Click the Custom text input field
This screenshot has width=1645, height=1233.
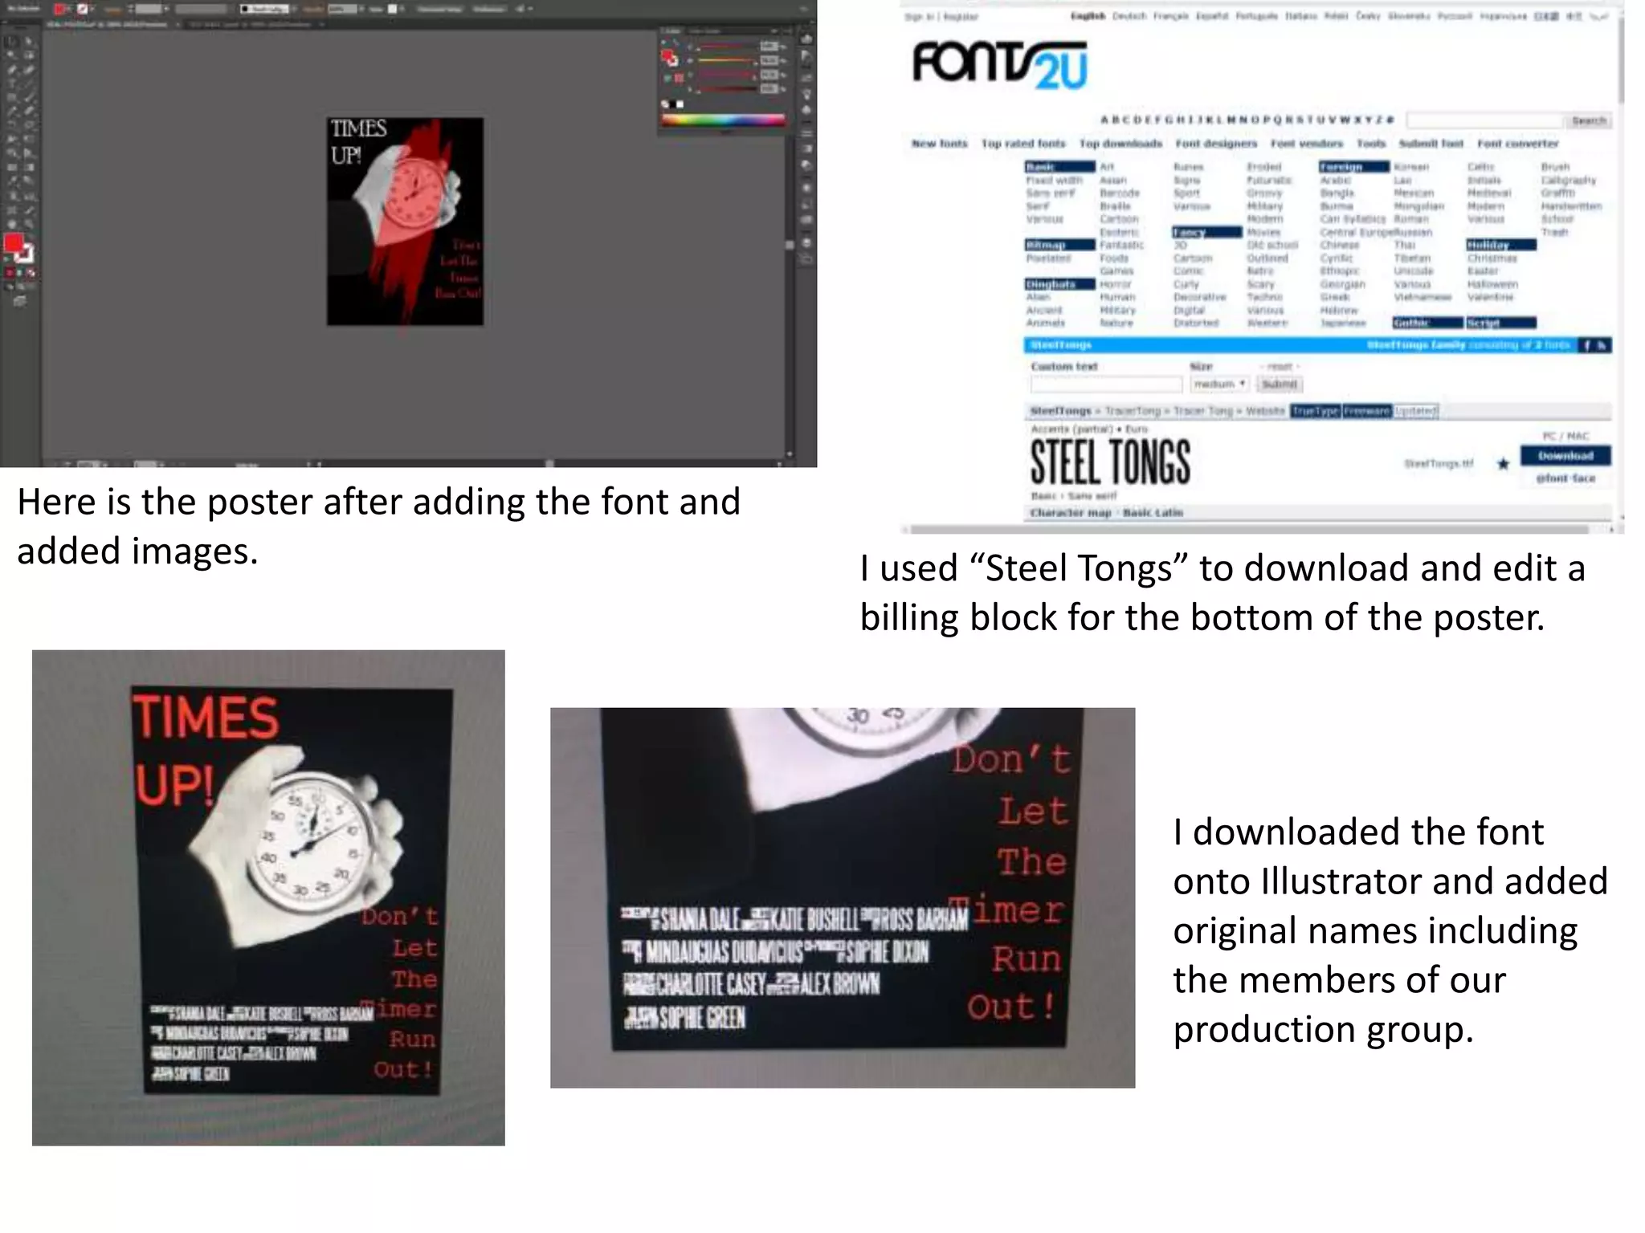point(1105,385)
